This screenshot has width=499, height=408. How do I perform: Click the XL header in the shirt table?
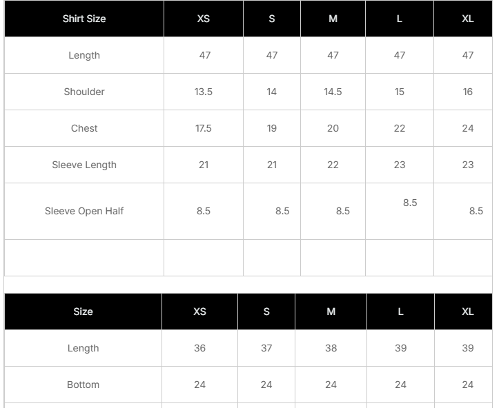(x=468, y=19)
